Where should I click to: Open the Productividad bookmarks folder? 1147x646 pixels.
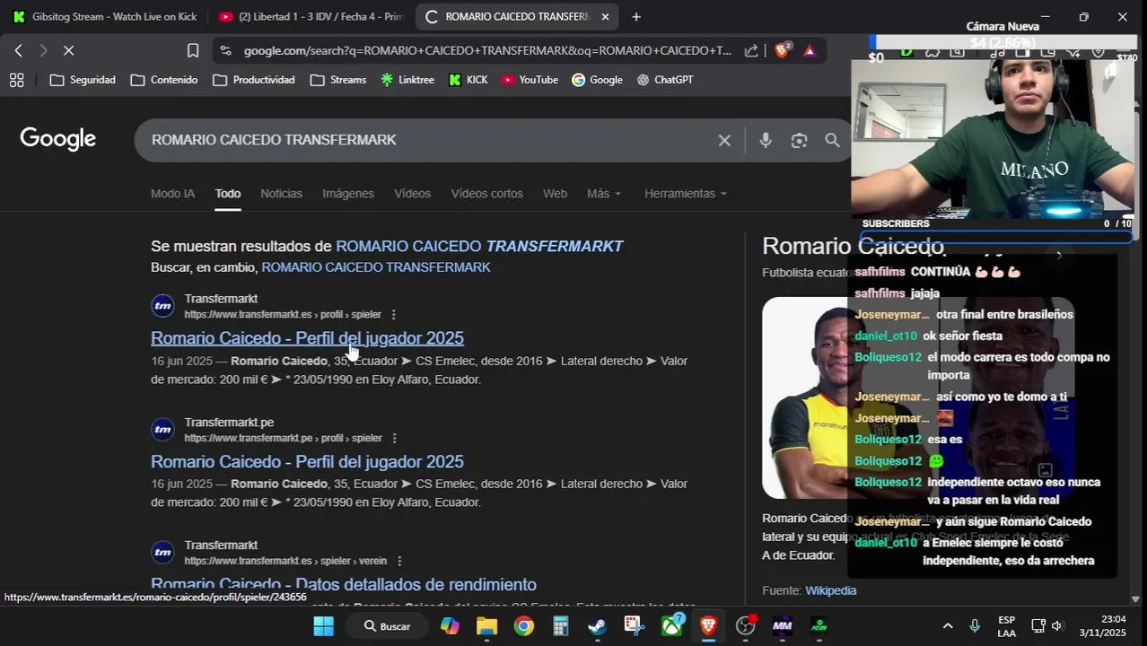254,80
